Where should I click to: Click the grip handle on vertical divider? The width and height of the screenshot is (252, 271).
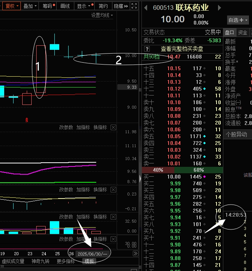pyautogui.click(x=140, y=89)
